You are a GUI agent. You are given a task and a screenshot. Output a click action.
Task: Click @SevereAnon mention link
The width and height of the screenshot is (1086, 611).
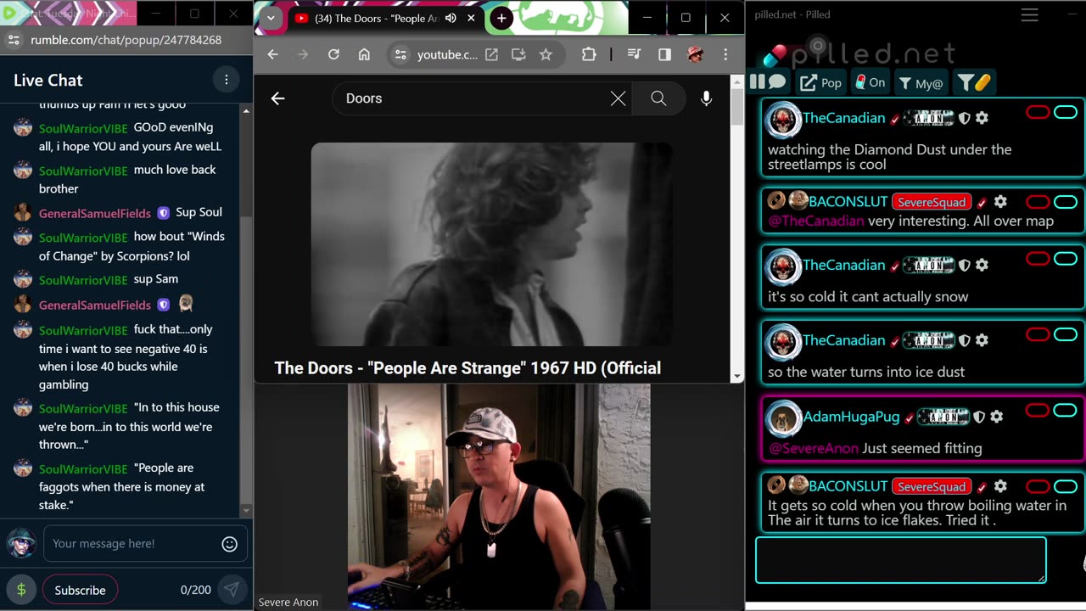(x=813, y=448)
